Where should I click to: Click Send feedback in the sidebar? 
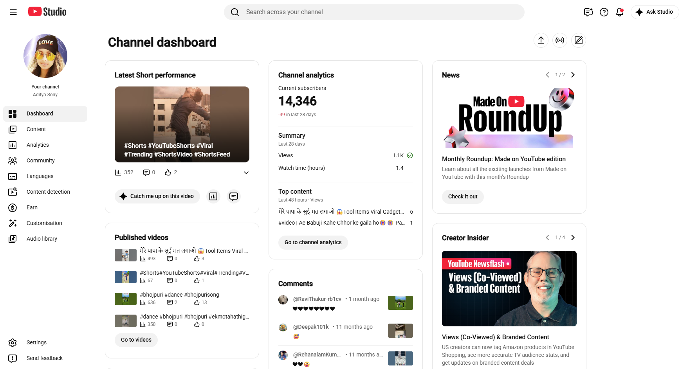[45, 358]
